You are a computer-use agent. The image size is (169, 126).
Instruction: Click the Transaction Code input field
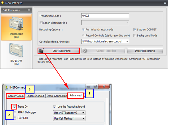pos(104,16)
